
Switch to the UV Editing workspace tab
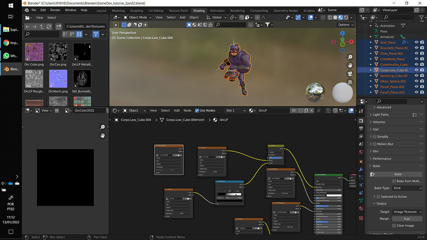(x=156, y=10)
